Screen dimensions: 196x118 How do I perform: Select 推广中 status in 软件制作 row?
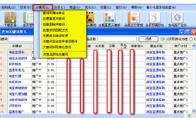(37, 64)
